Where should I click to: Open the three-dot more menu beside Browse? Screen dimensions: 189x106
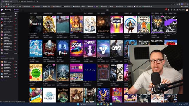[x=22, y=10]
